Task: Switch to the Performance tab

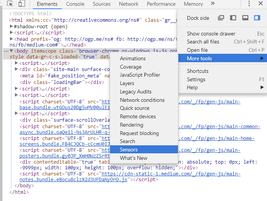Action: click(161, 4)
